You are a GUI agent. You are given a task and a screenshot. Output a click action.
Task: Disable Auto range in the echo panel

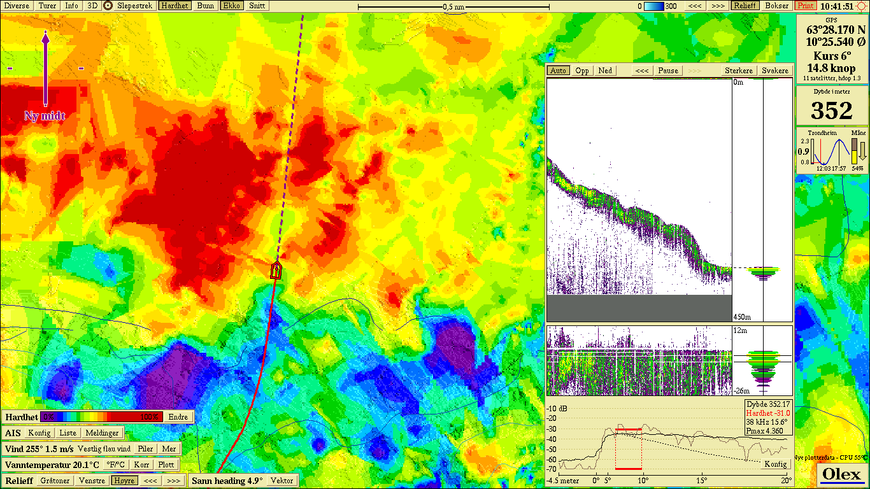tap(558, 71)
